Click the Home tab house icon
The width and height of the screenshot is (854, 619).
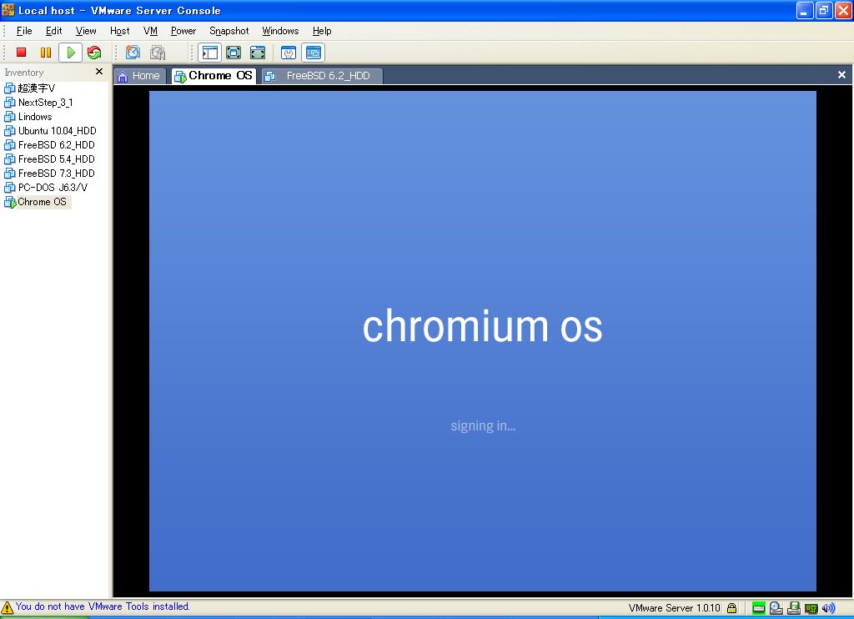point(123,76)
